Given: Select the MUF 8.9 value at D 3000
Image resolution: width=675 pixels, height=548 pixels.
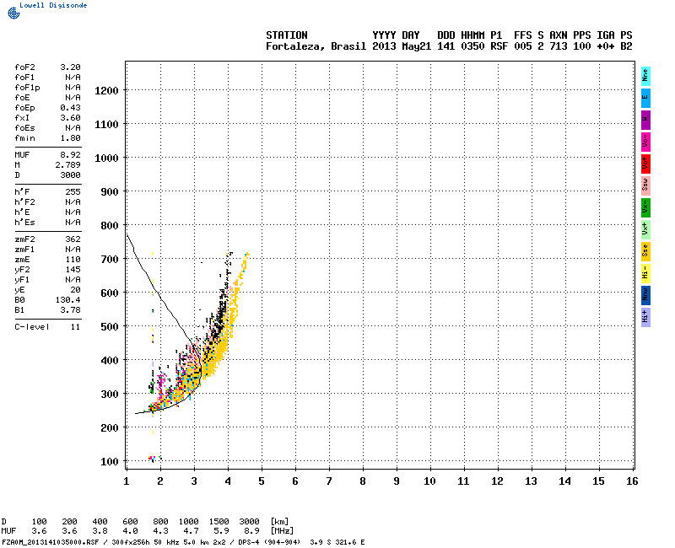Looking at the screenshot, I should pyautogui.click(x=251, y=531).
